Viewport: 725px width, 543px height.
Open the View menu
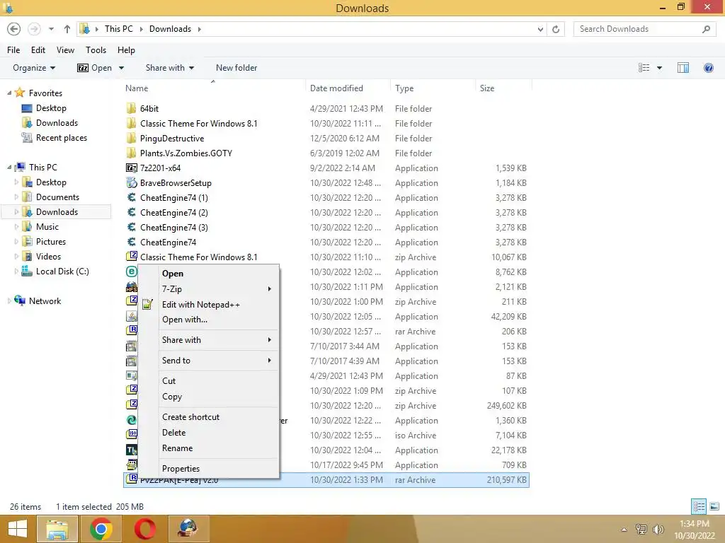[65, 50]
